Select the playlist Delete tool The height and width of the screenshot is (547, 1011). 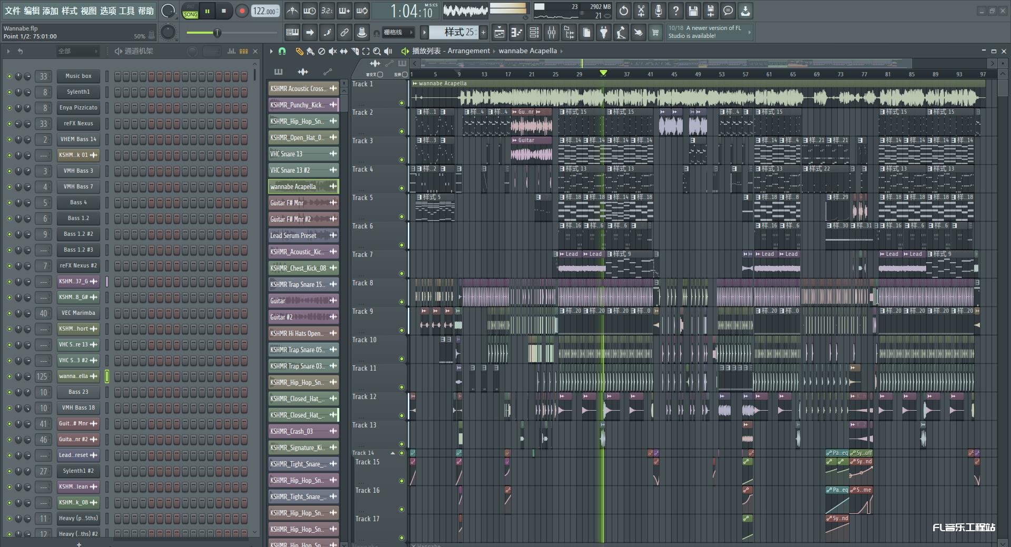(321, 51)
